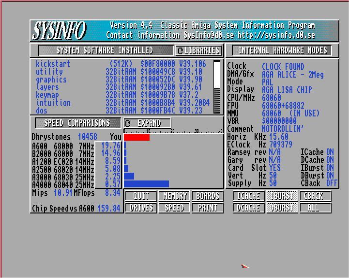Click the Dhrystones value 10458
The width and height of the screenshot is (349, 278).
point(88,136)
